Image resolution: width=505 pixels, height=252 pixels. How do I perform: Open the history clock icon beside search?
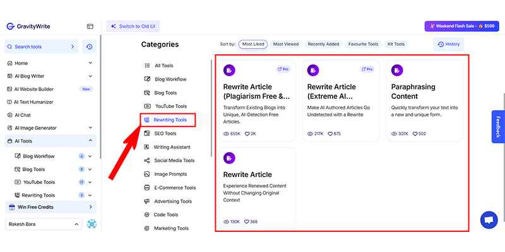(90, 47)
